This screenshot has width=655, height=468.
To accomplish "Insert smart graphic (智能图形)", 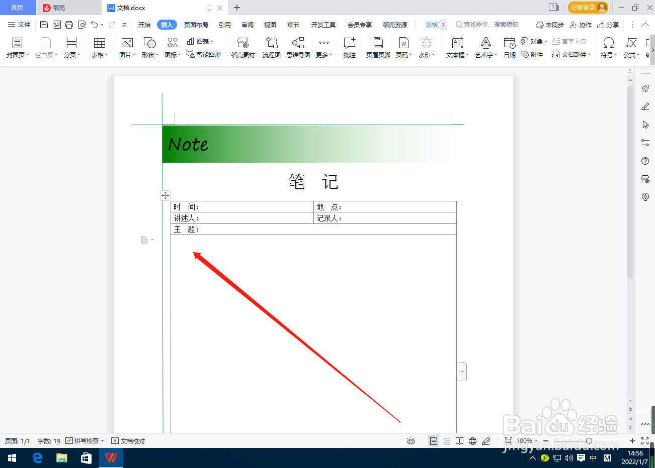I will [x=204, y=54].
